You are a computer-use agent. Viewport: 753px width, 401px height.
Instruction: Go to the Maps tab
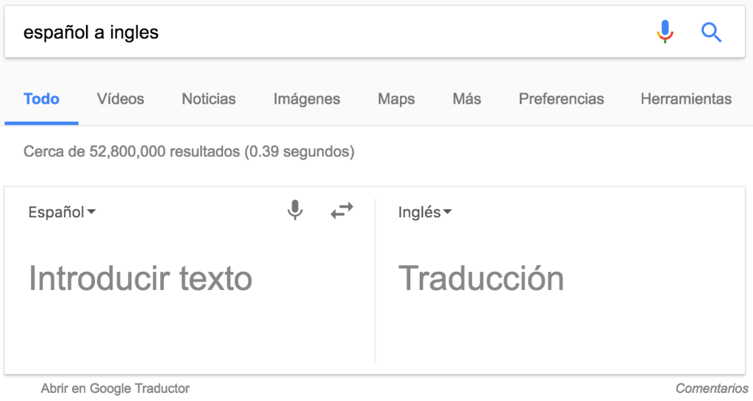click(x=396, y=99)
